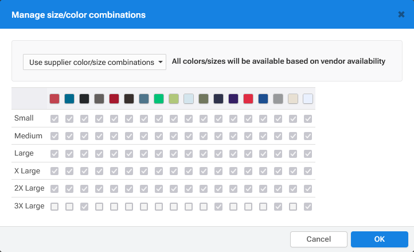
Task: Confirm with the OK button
Action: (380, 239)
